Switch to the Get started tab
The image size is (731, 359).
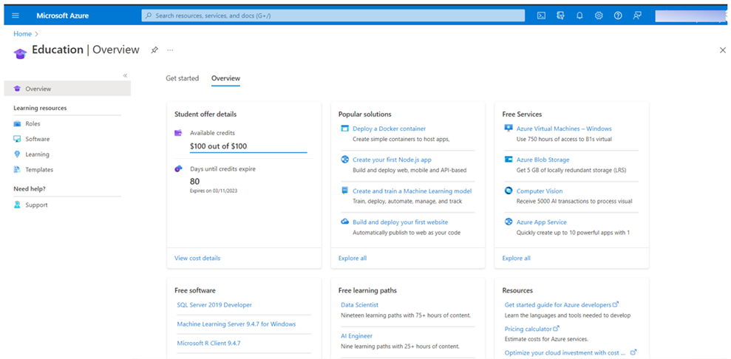[183, 78]
